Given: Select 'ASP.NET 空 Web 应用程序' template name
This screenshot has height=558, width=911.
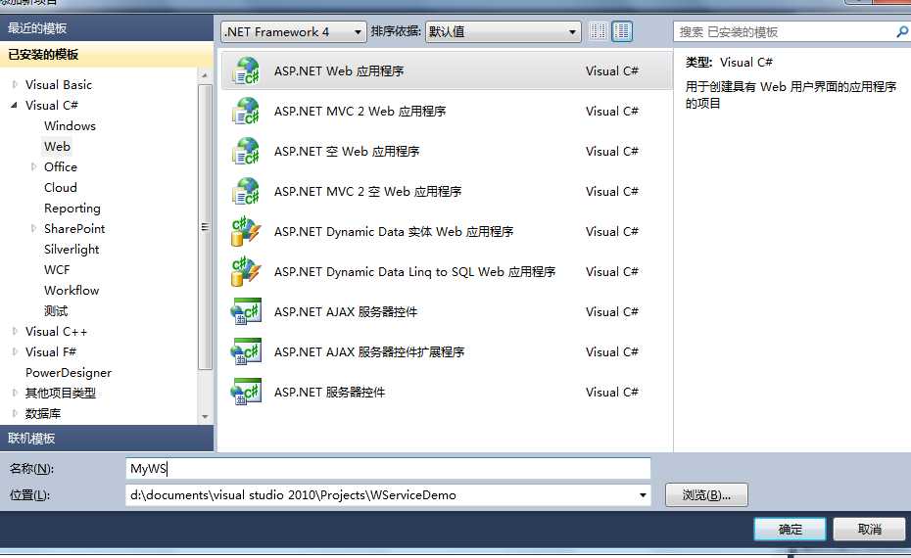Looking at the screenshot, I should pyautogui.click(x=347, y=152).
